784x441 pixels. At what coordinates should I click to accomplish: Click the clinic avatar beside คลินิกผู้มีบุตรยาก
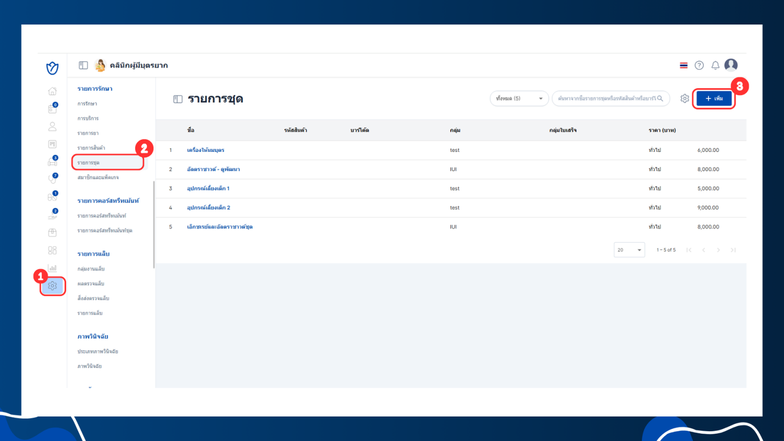tap(100, 66)
